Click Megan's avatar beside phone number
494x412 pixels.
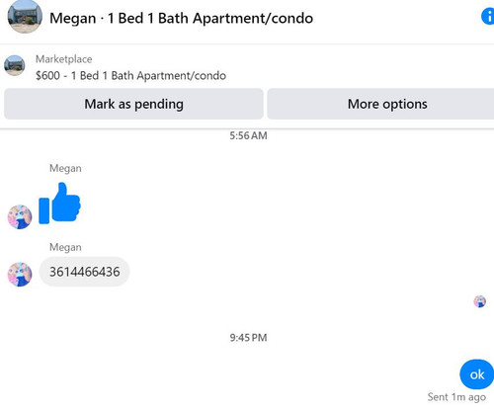tap(20, 275)
